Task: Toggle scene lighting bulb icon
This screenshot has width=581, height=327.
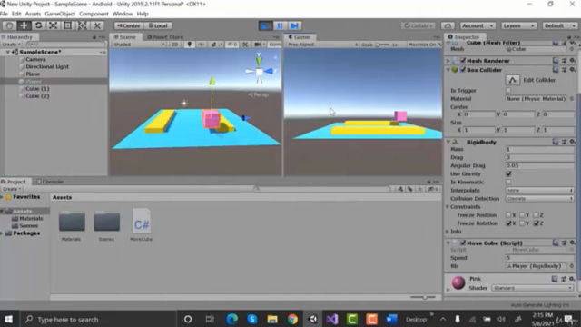Action: [x=190, y=45]
